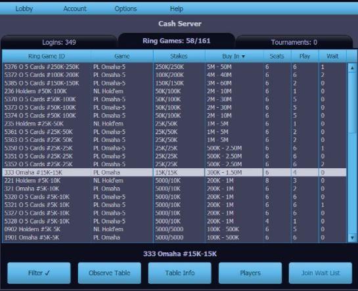The image size is (358, 291).
Task: Open the Help menu
Action: tap(177, 9)
